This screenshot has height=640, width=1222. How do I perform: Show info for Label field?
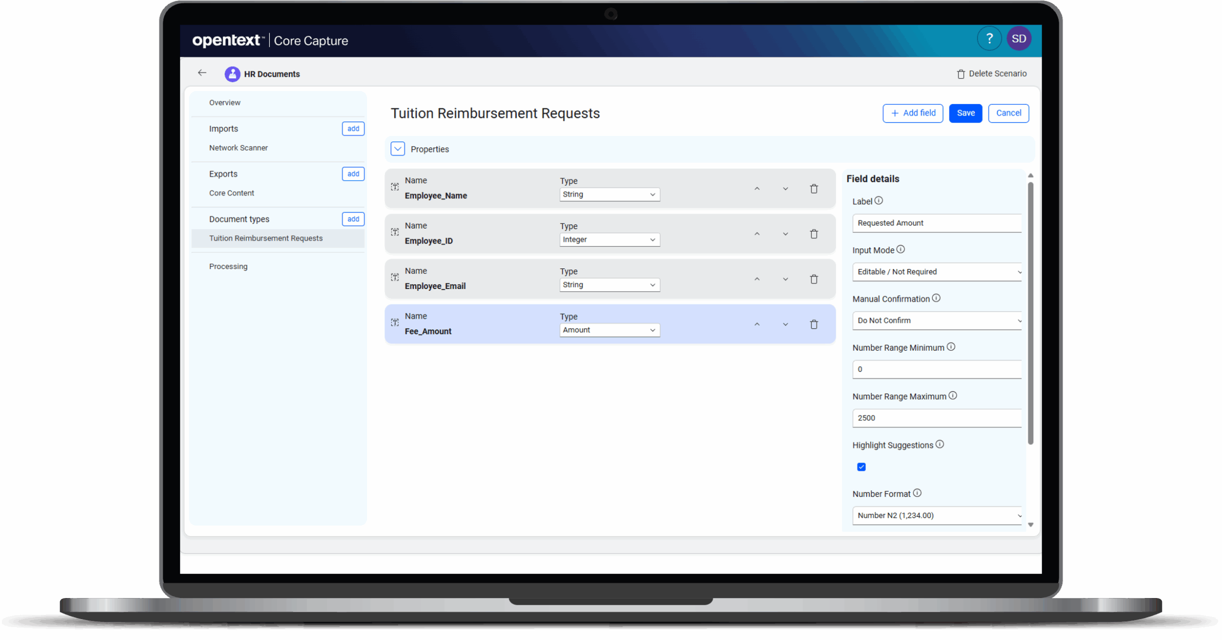tap(878, 201)
